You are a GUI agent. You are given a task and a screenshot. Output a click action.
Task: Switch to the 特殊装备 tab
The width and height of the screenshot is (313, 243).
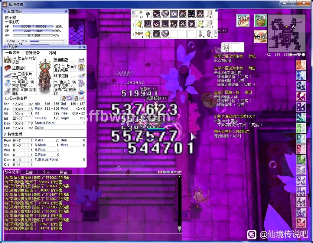33,52
